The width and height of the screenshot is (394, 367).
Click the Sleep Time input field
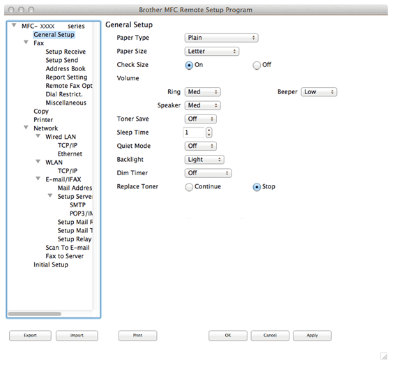[x=194, y=133]
